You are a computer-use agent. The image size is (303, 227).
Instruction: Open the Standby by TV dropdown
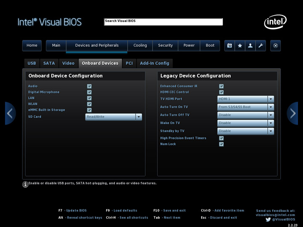pyautogui.click(x=246, y=131)
